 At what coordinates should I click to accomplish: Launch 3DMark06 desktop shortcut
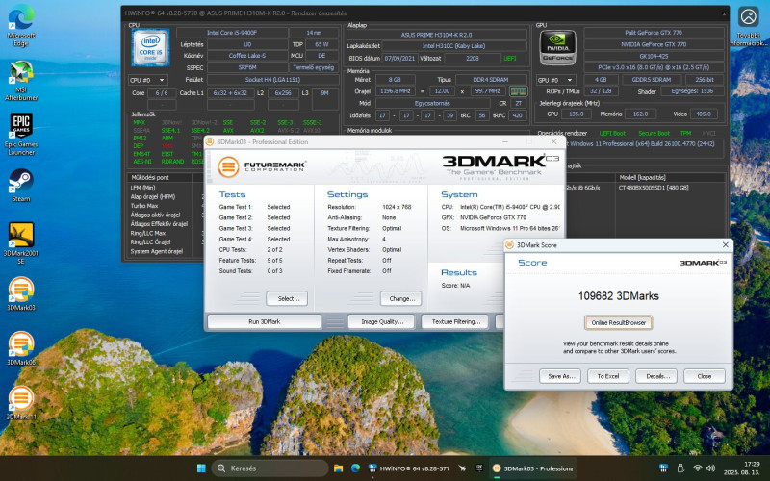click(21, 348)
